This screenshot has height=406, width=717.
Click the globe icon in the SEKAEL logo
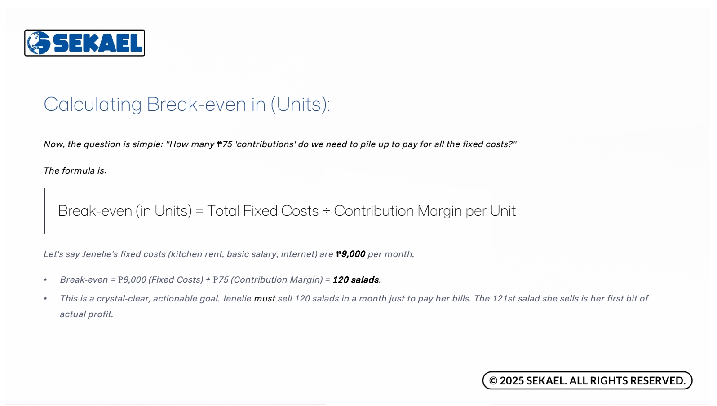tap(39, 43)
